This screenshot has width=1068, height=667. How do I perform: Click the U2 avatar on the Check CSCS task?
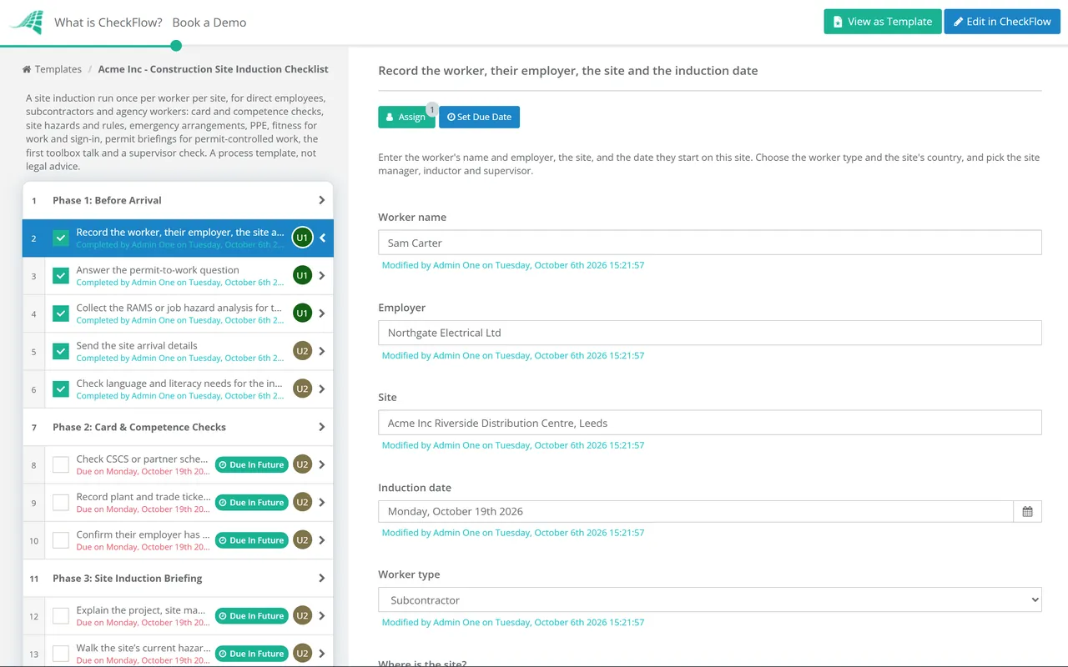coord(302,464)
